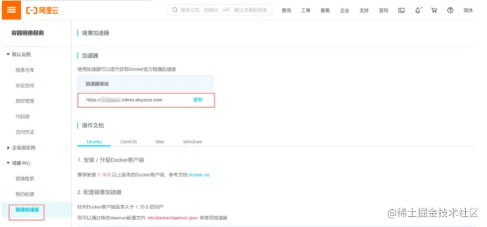The image size is (487, 227).
Task: Collapse the 镜像中心 tree section
Action: (18, 163)
